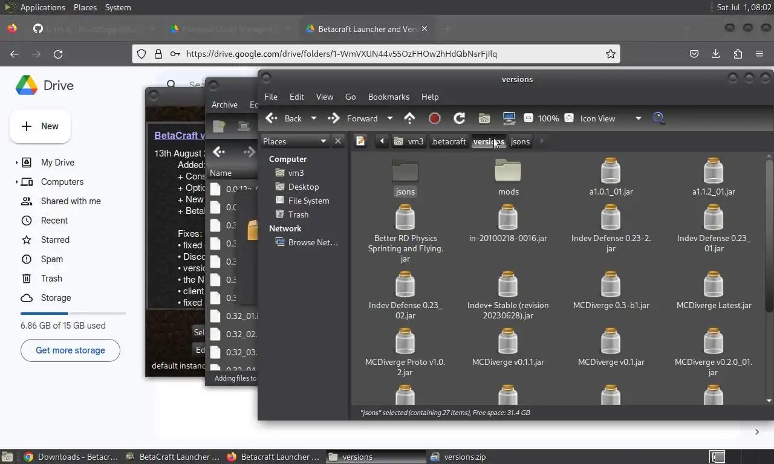Select MCDiverge Proto v1.0.2.jar file
The width and height of the screenshot is (774, 464).
click(405, 353)
